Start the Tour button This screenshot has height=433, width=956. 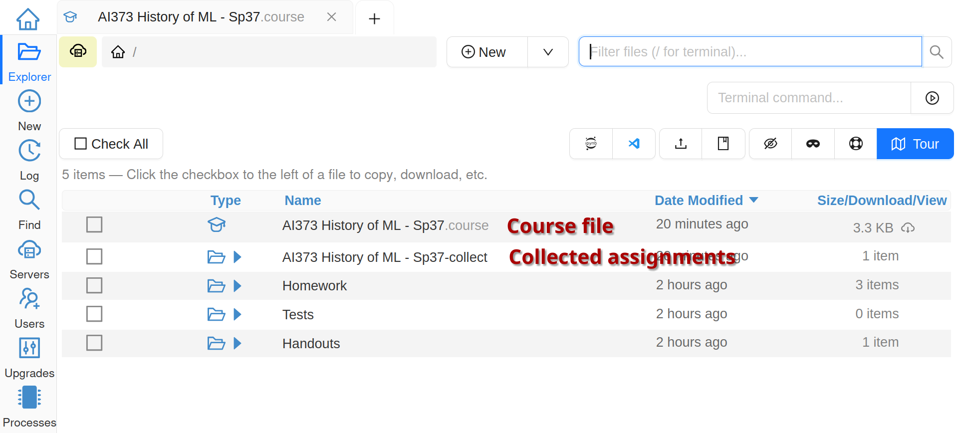click(915, 144)
